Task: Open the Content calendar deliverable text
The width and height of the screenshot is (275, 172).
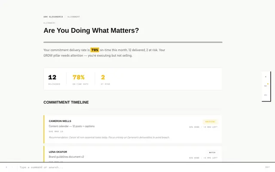Action: click(x=72, y=126)
